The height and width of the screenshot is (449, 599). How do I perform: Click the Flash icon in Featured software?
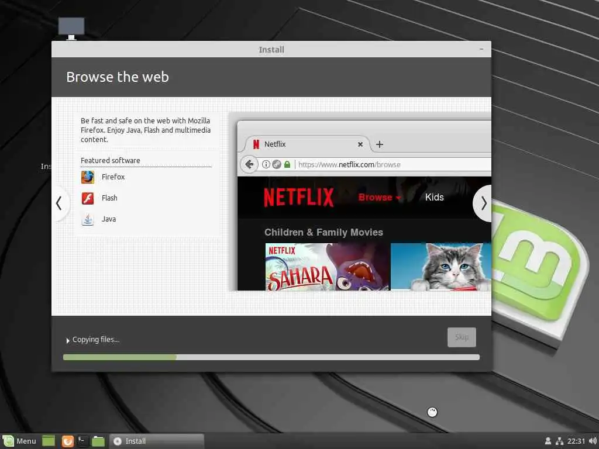coord(88,198)
